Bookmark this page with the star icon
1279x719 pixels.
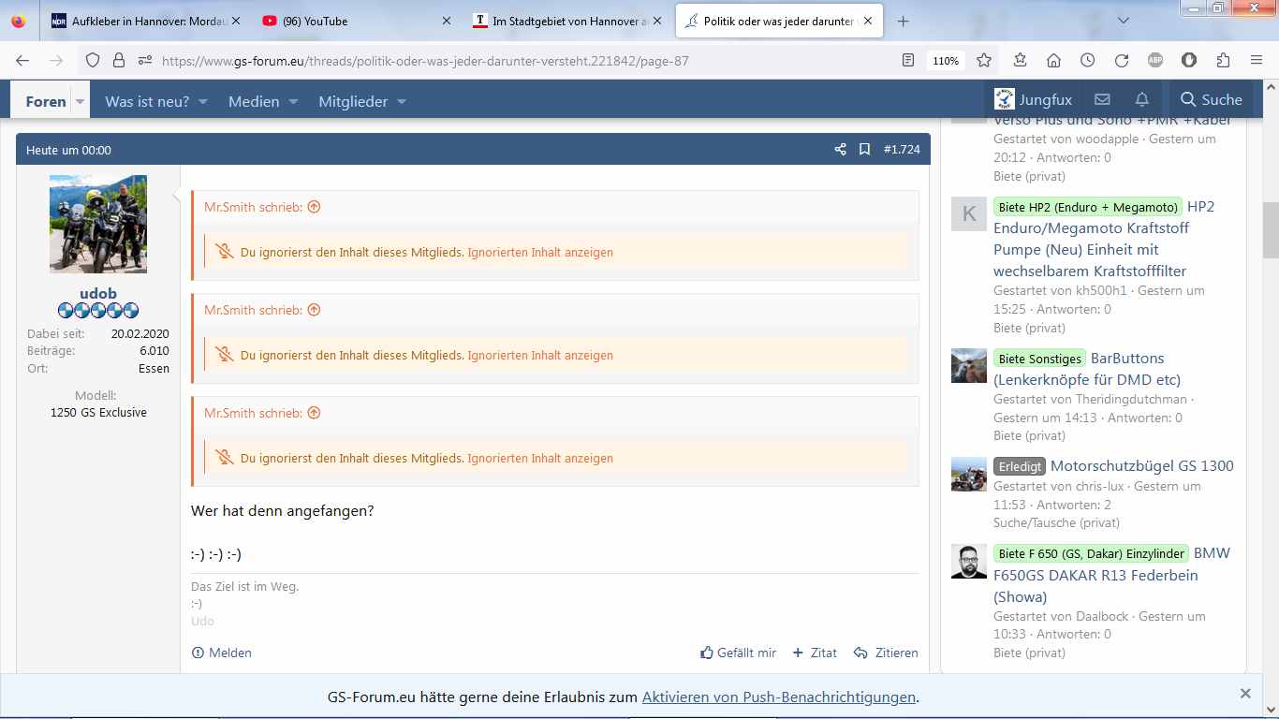point(984,60)
